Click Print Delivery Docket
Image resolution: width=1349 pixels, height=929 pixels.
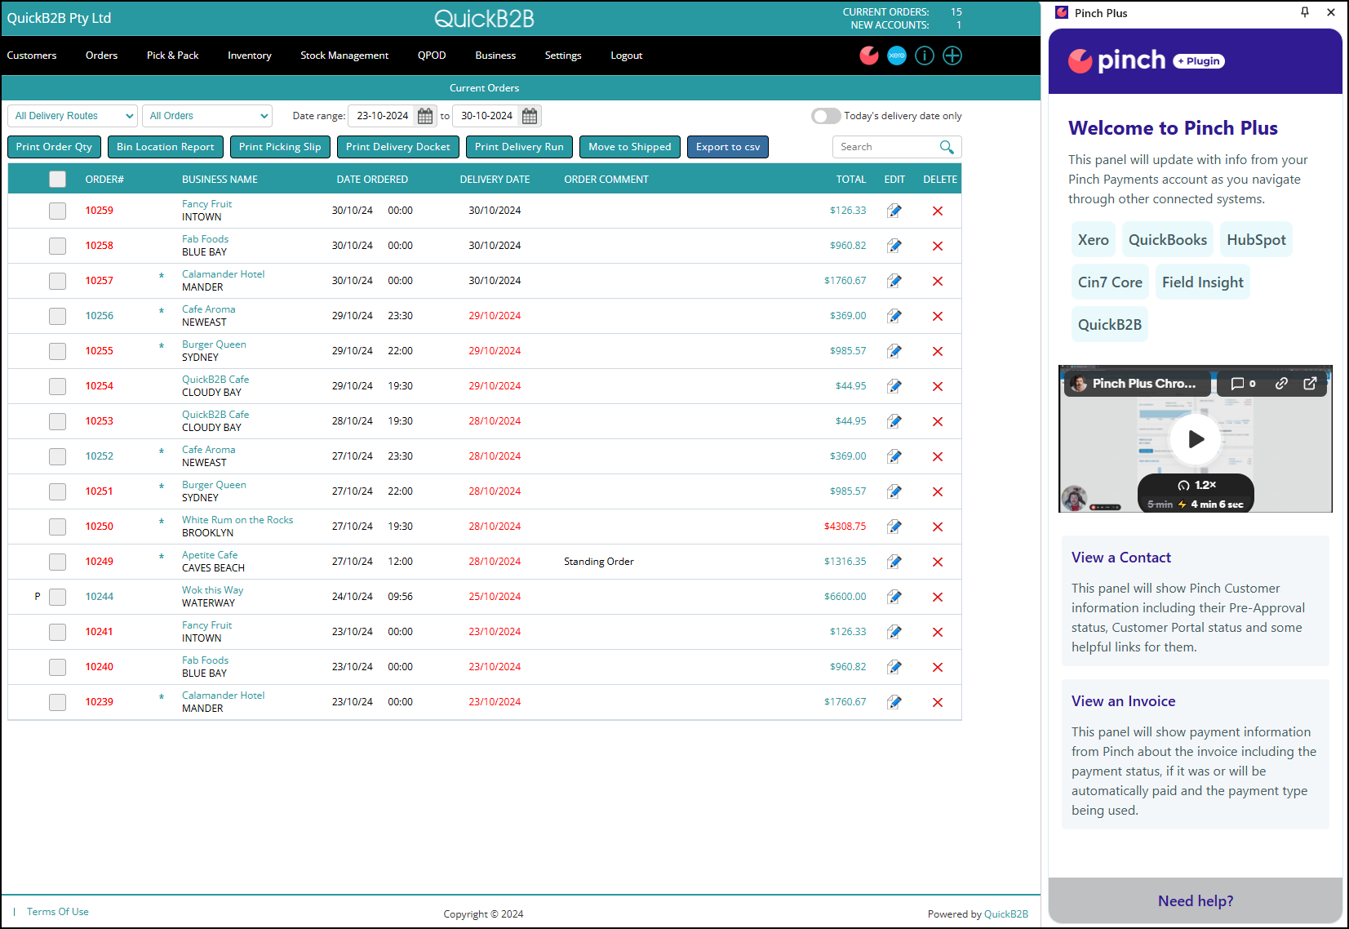pos(398,147)
